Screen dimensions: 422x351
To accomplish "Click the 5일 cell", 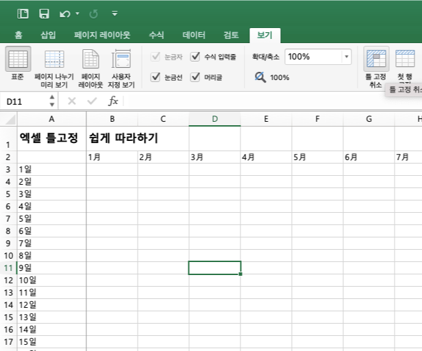I will coord(51,219).
